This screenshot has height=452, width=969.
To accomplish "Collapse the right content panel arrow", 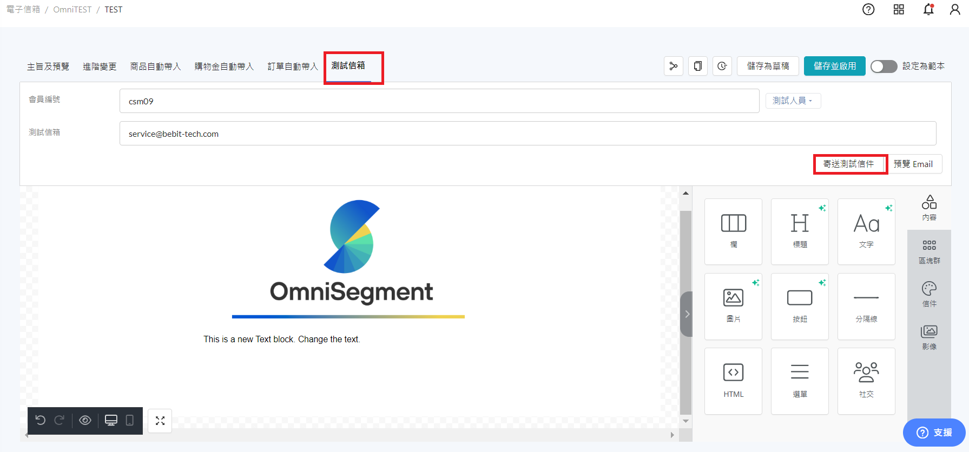I will [687, 314].
